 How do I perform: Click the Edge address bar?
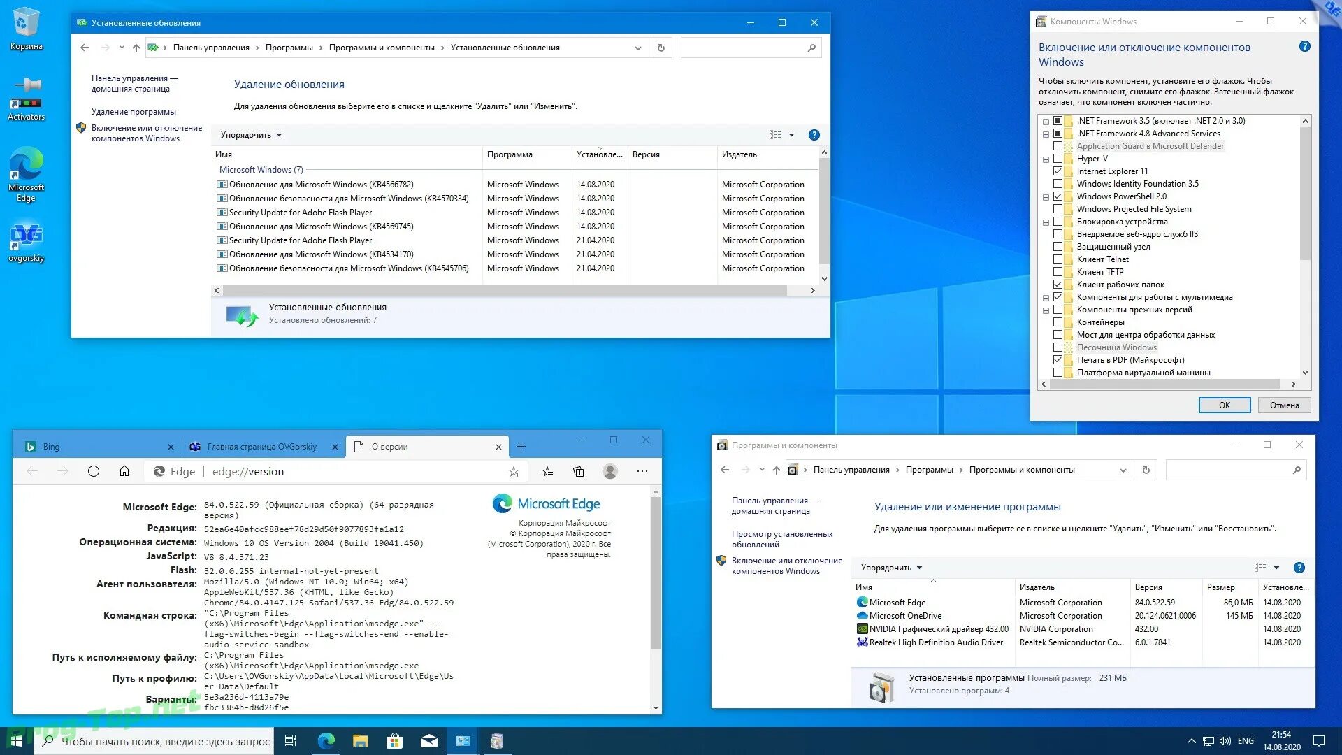[x=335, y=472]
